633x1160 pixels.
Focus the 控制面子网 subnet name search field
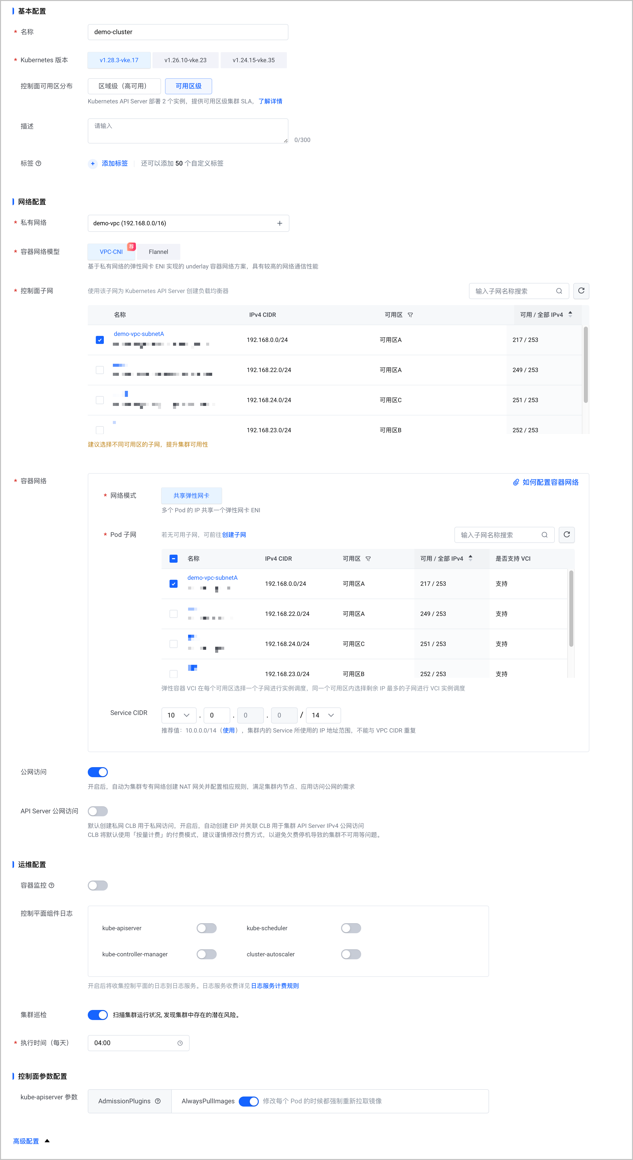click(519, 291)
